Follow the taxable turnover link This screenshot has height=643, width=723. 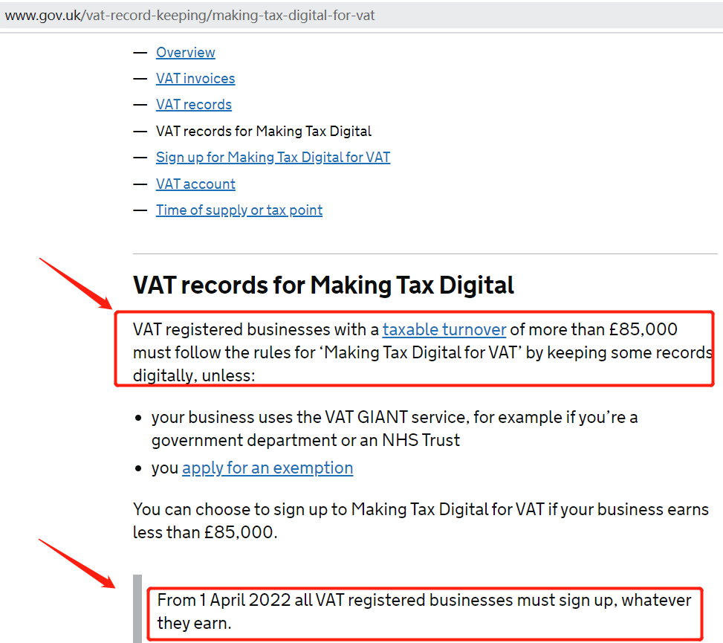[x=444, y=329]
